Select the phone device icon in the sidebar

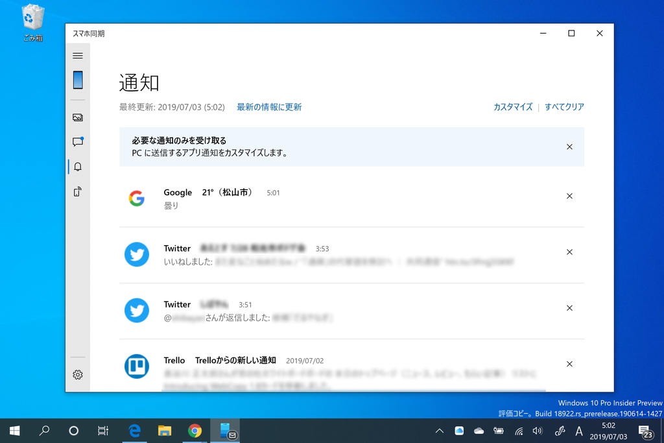tap(78, 80)
